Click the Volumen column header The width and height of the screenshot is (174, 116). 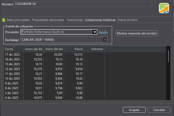(x=94, y=49)
